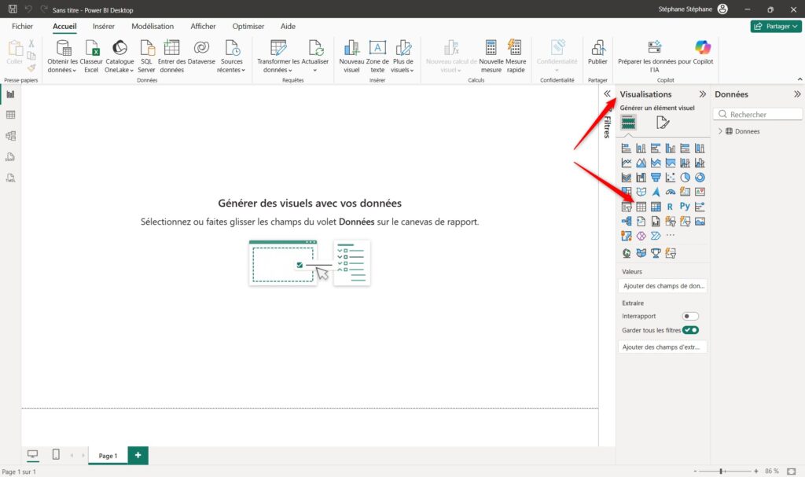Select the area chart visual
Screen dimensions: 805x477
[x=641, y=163]
